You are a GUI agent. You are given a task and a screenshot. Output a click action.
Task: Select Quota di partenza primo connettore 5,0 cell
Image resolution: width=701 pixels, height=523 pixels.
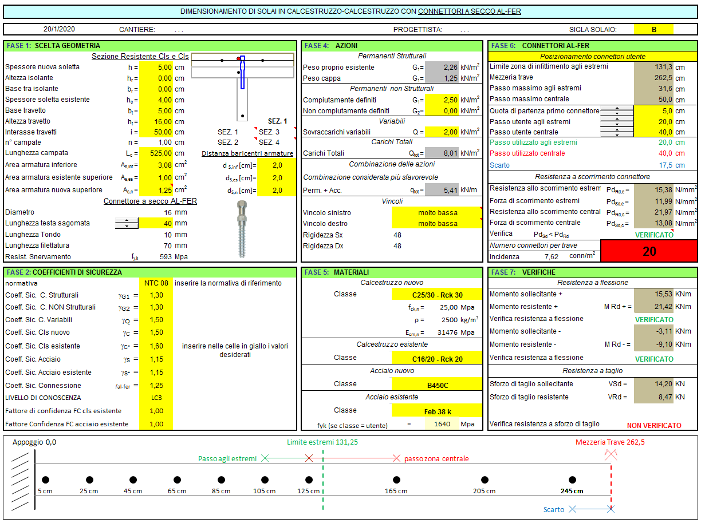point(653,111)
